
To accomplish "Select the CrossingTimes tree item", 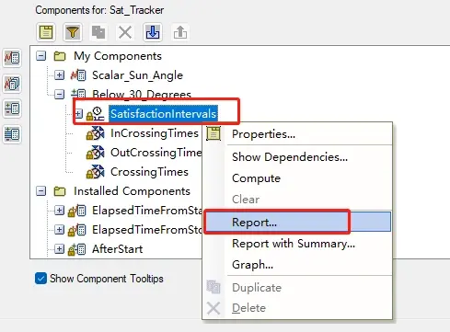I will (149, 172).
